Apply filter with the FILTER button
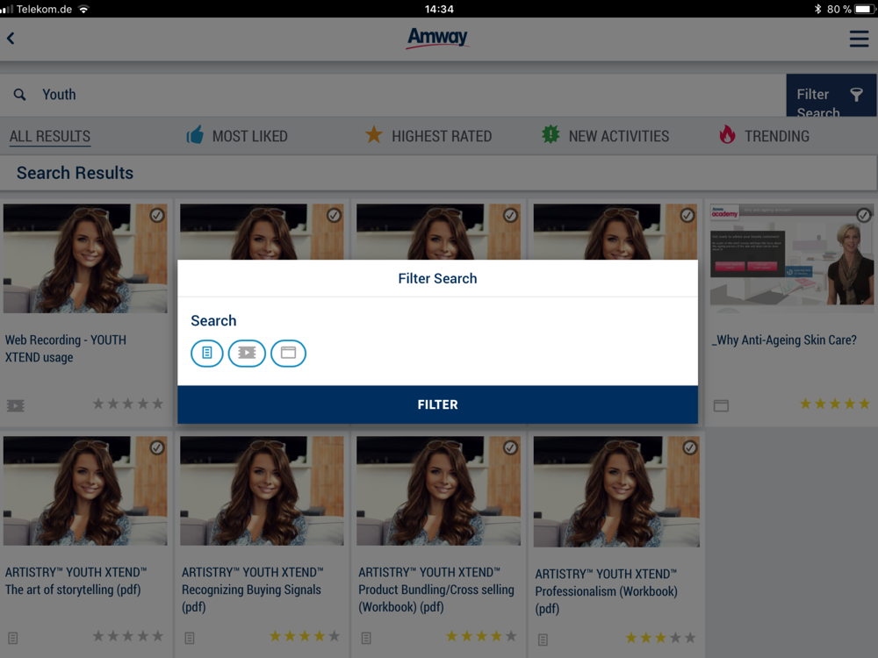 pos(437,404)
